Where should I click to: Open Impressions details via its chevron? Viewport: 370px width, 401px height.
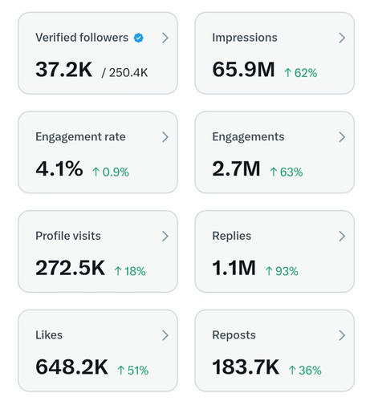(342, 38)
